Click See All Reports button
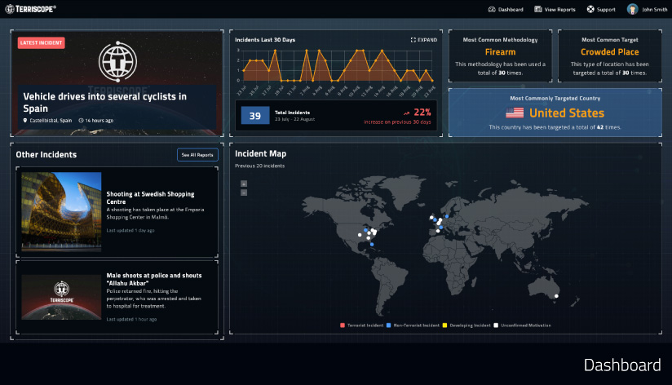Image resolution: width=672 pixels, height=385 pixels. coord(197,155)
